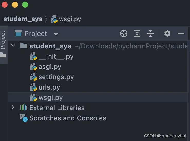Open the Project view dropdown arrow
Image resolution: width=190 pixels, height=141 pixels.
point(56,34)
